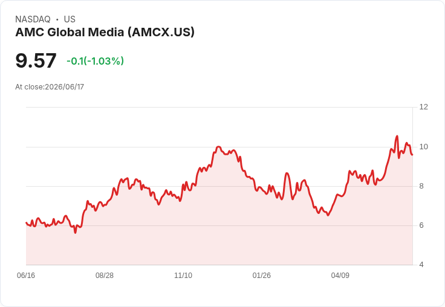Screen dimensions: 445x307
Task: Click the 6 y-axis price label
Action: tap(421, 225)
